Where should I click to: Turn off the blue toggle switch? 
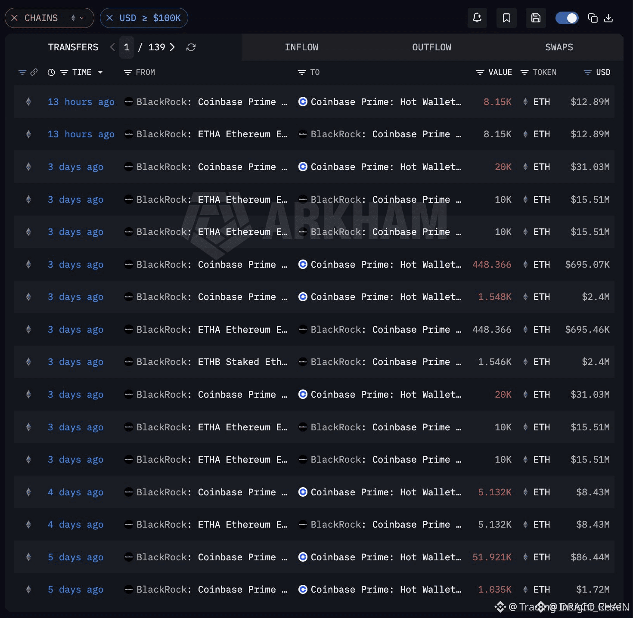click(567, 18)
